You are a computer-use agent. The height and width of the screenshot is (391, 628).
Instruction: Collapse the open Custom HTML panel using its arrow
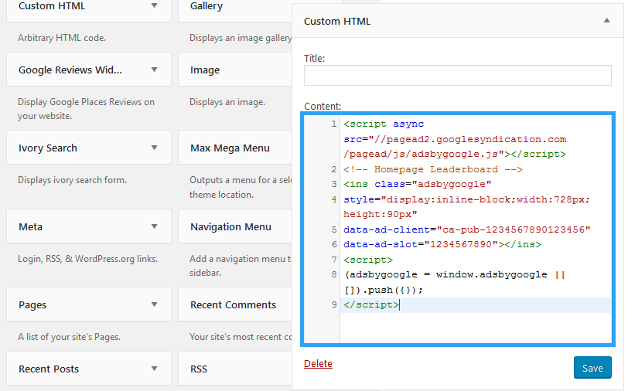click(606, 21)
